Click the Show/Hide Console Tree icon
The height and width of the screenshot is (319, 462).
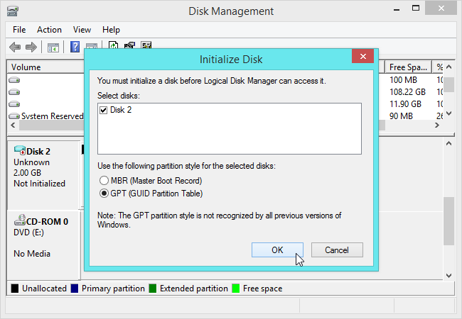click(53, 47)
